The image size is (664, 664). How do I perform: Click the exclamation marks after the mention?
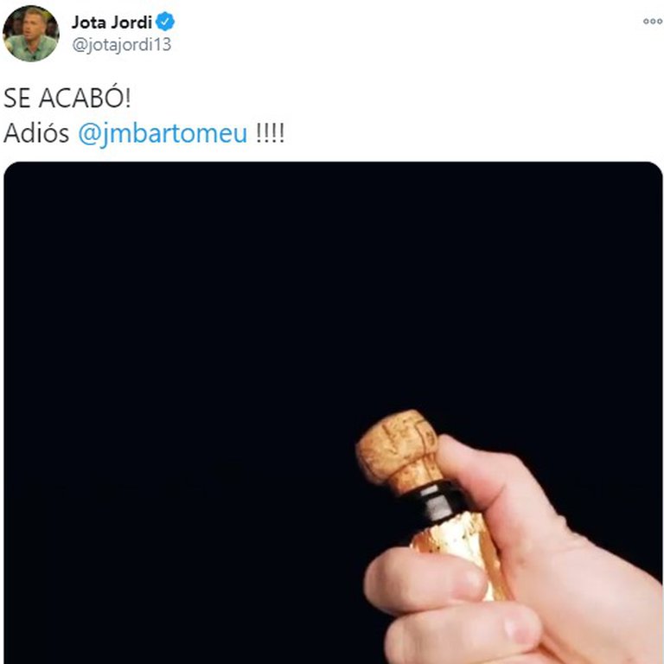pyautogui.click(x=270, y=133)
